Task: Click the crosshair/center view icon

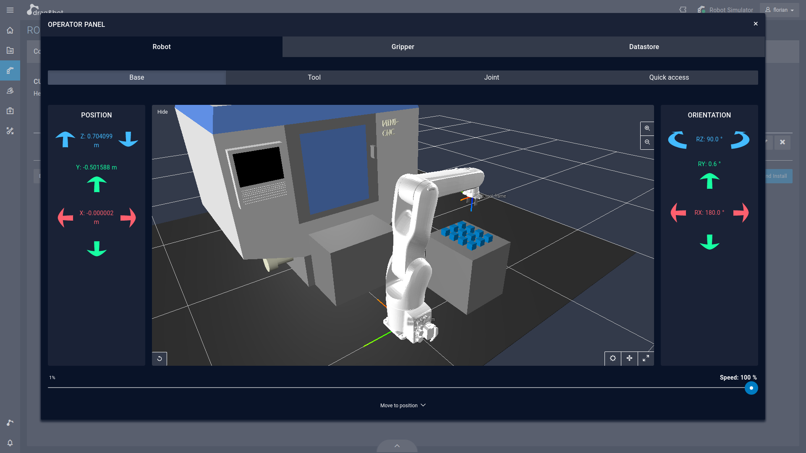Action: coord(629,359)
